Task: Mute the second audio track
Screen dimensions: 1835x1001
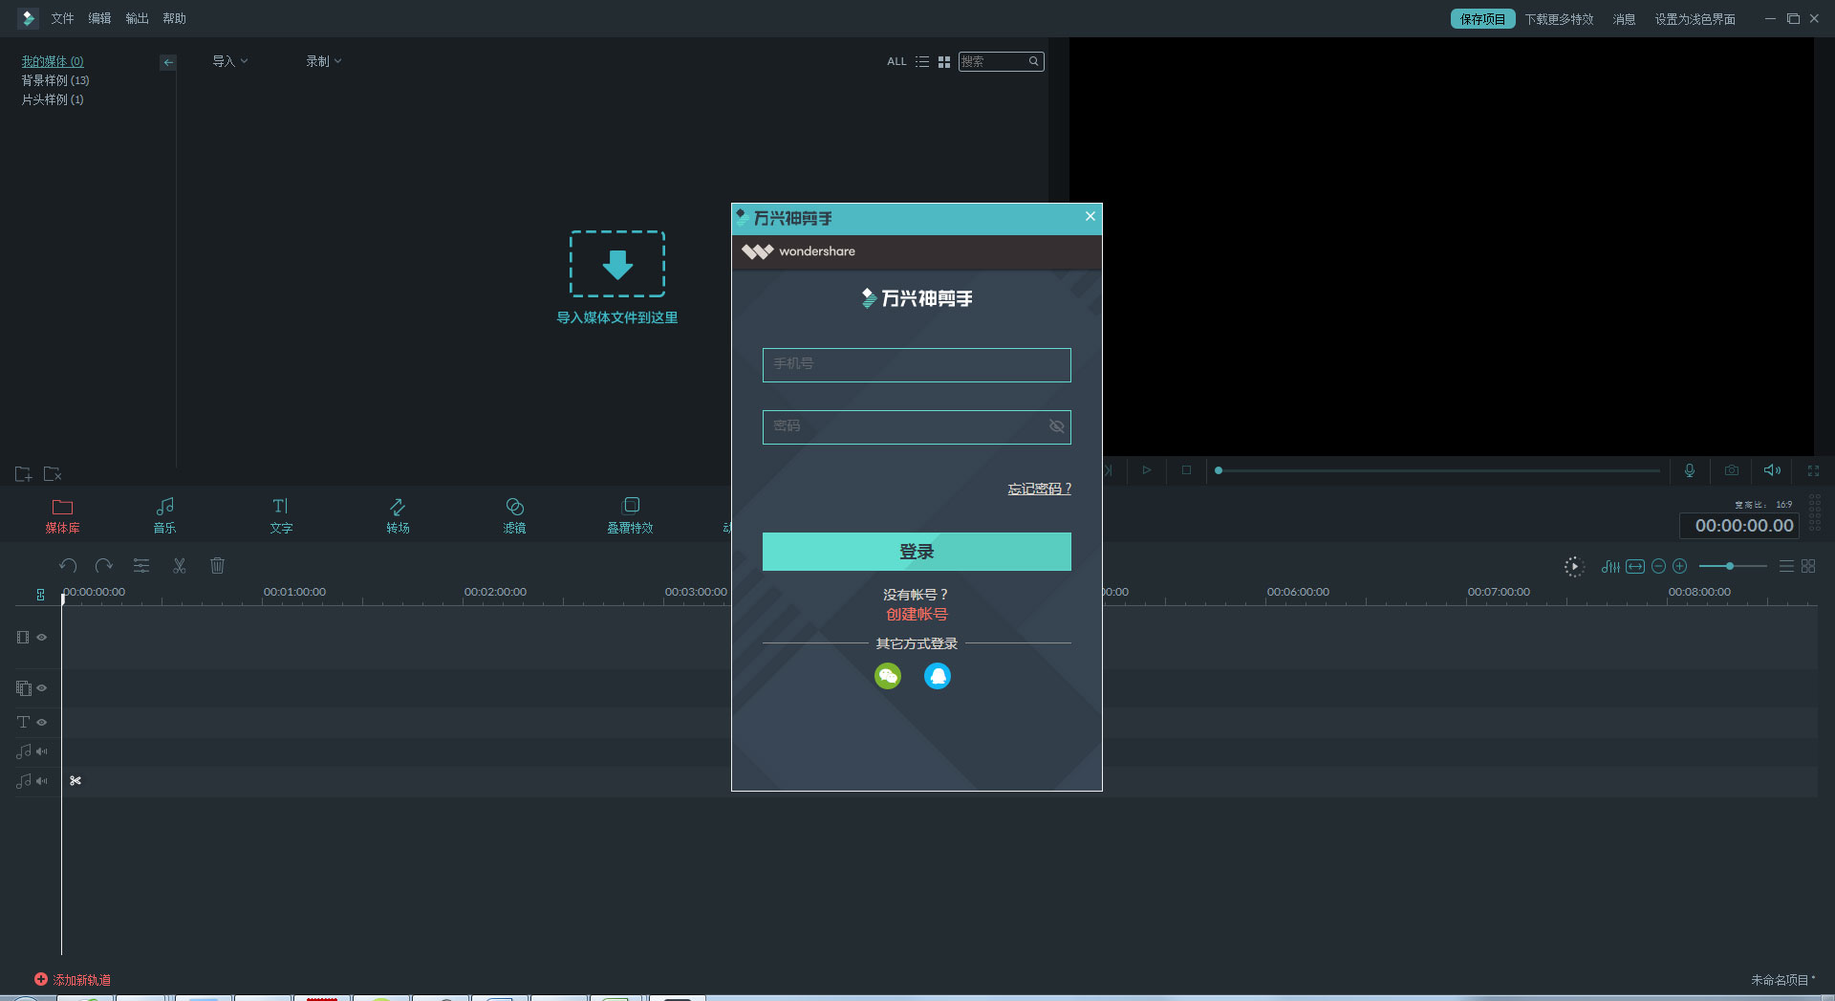Action: click(42, 781)
